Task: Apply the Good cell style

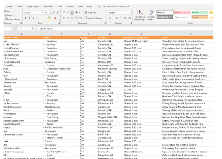Action: point(200,12)
